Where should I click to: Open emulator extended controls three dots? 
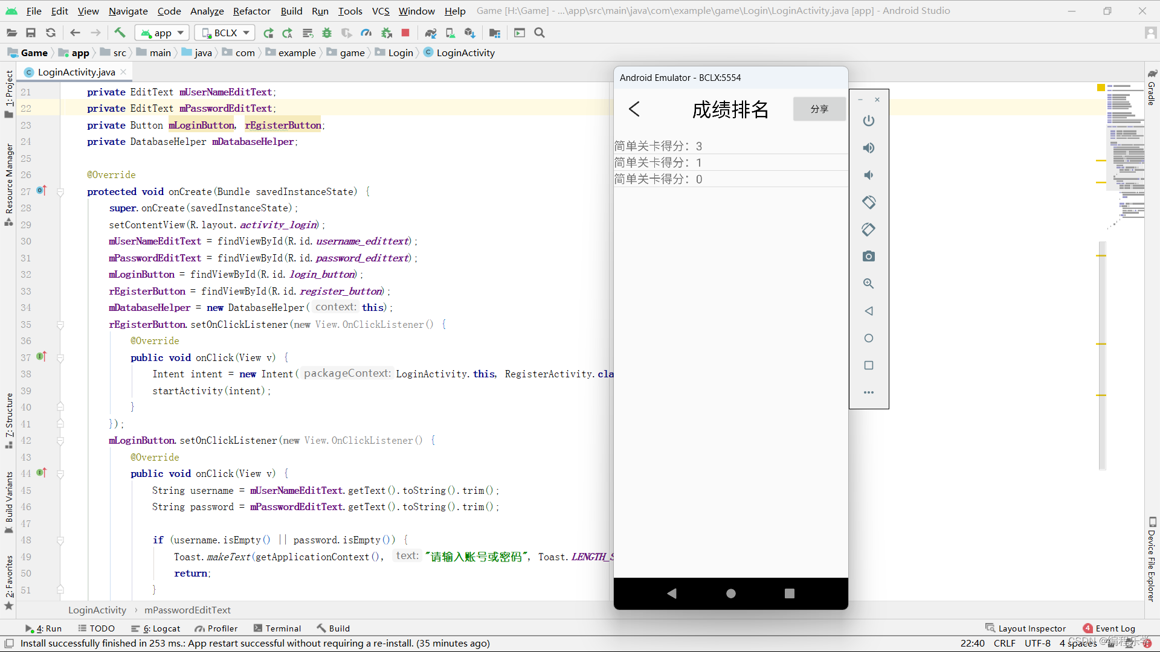point(868,392)
